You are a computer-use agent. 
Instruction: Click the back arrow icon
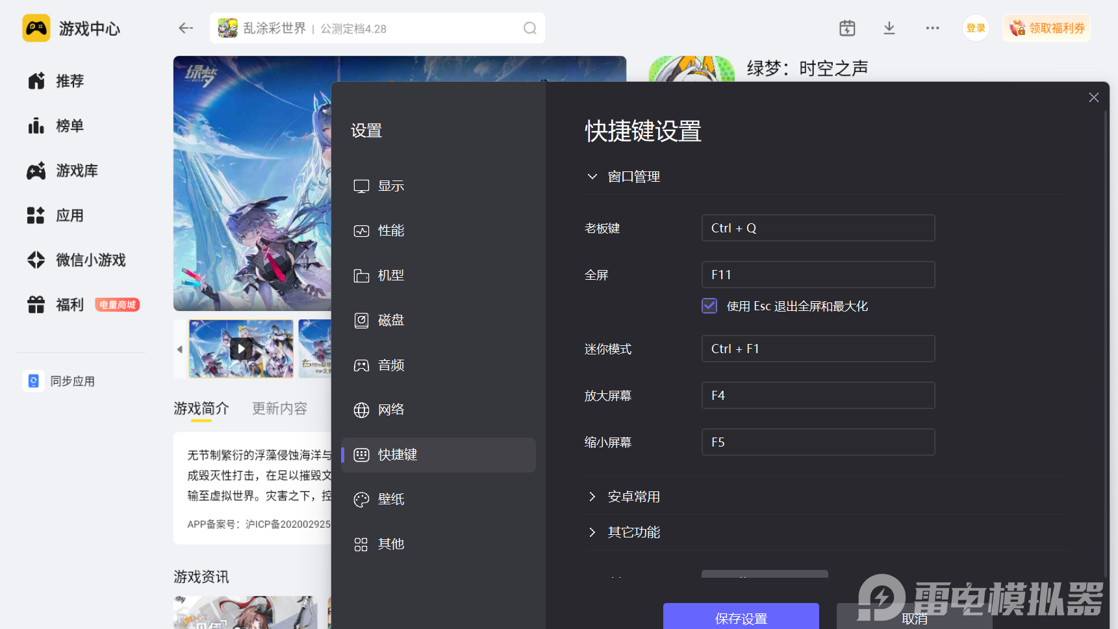[x=186, y=28]
